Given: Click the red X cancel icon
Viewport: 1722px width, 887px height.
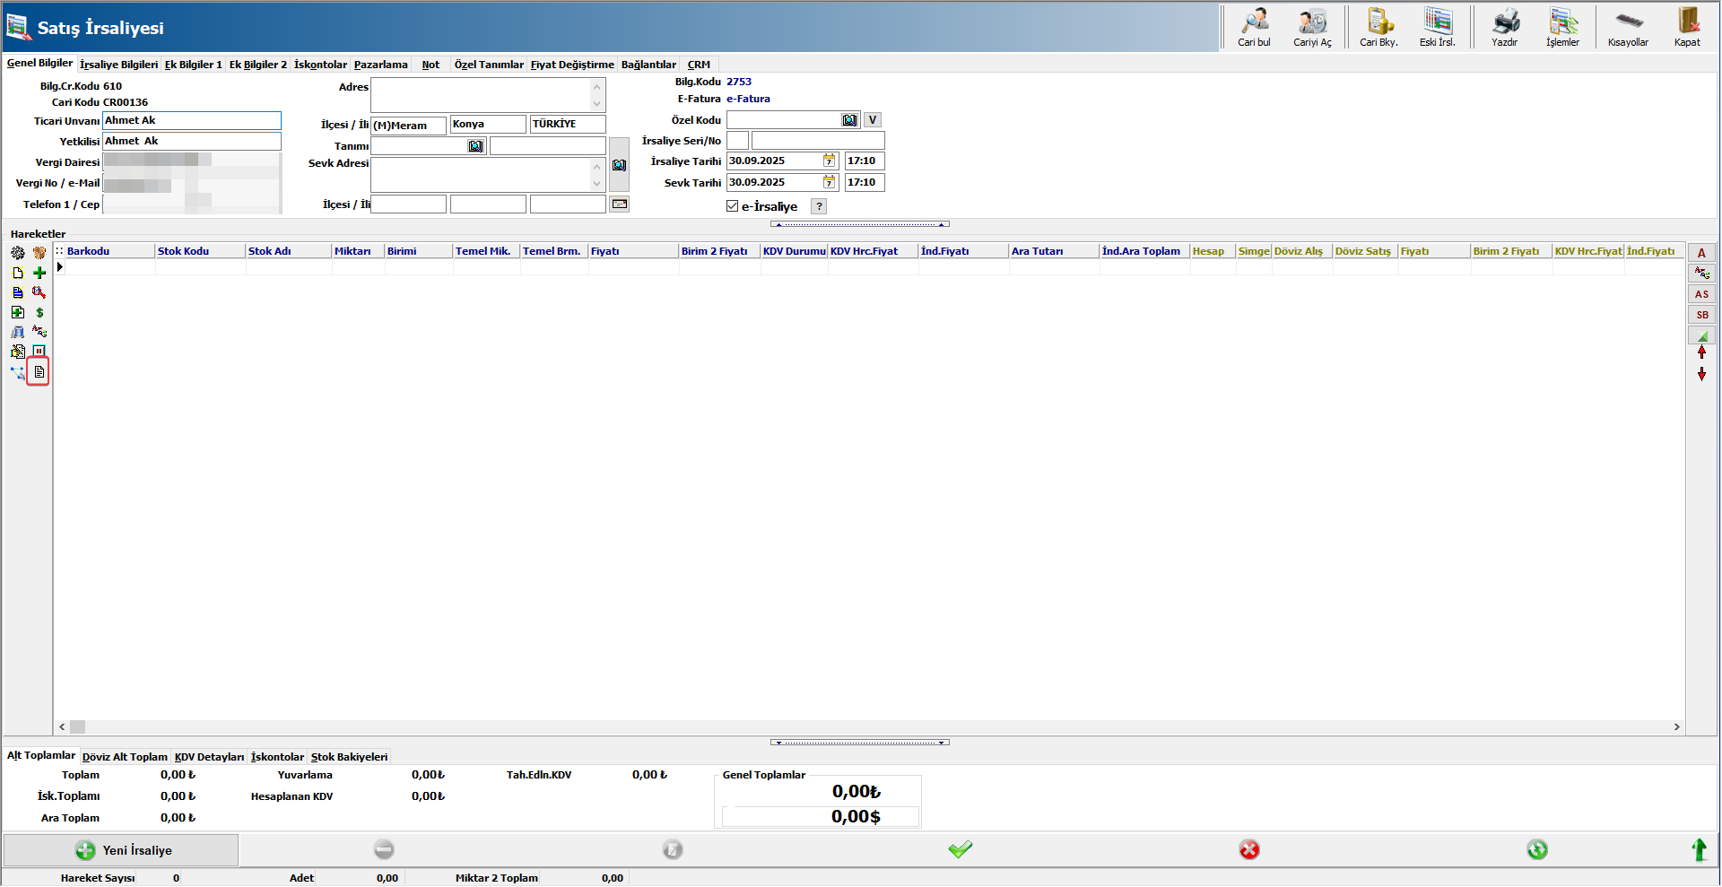Looking at the screenshot, I should click(1248, 849).
